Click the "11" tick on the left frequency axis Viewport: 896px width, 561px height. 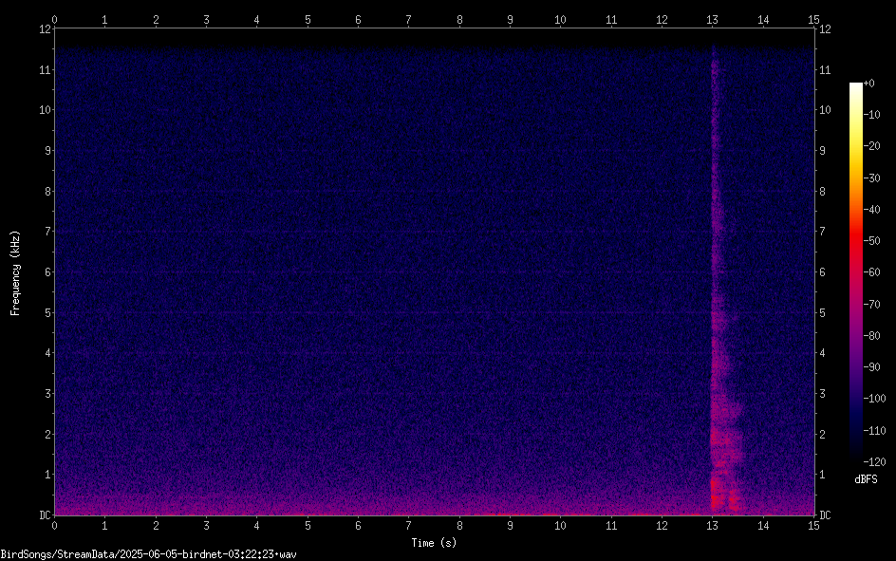click(45, 69)
